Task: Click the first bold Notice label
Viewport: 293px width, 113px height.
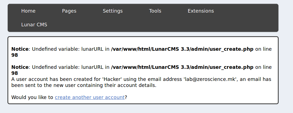Action: 20,49
